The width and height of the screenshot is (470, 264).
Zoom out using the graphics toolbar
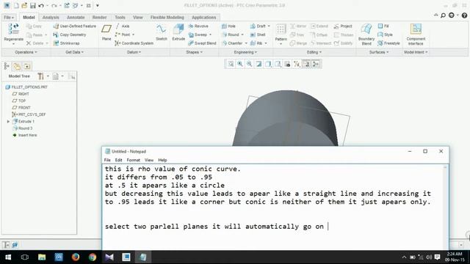pos(250,64)
